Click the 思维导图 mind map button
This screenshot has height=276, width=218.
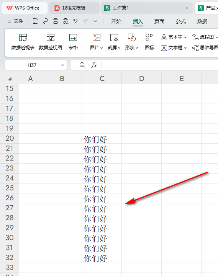205,48
